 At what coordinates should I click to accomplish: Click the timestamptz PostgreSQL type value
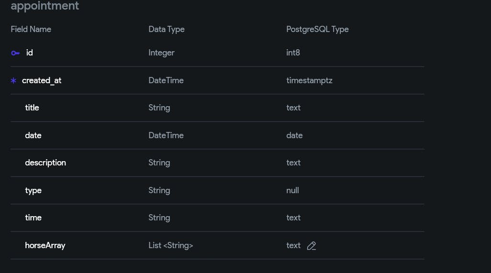point(309,80)
